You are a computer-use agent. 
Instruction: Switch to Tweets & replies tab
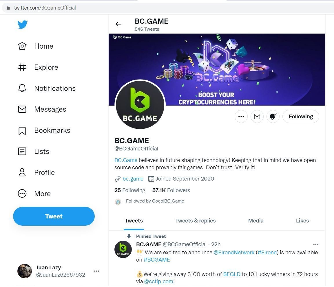click(195, 221)
